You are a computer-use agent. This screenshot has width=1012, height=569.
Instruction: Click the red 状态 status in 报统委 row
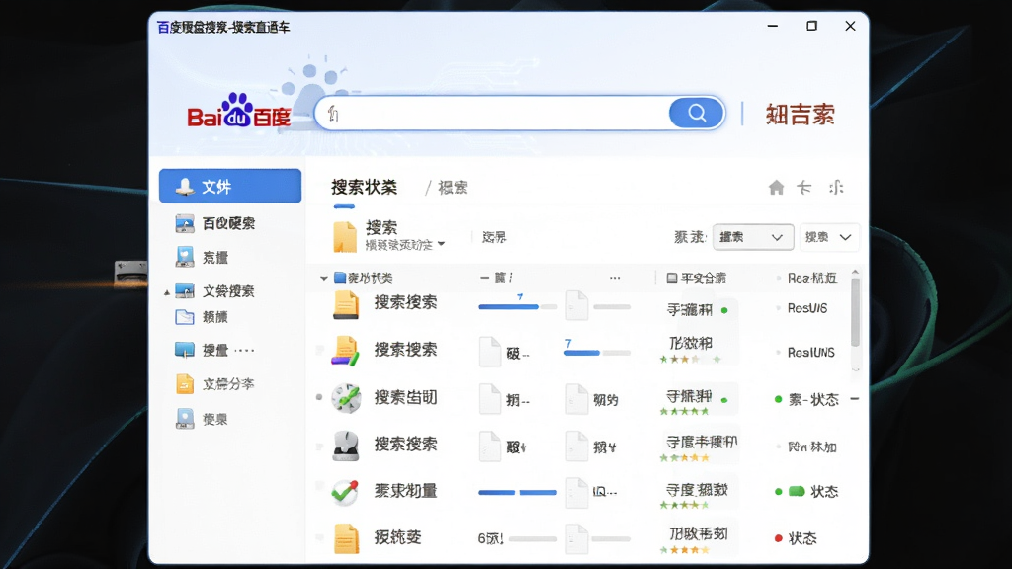click(796, 538)
